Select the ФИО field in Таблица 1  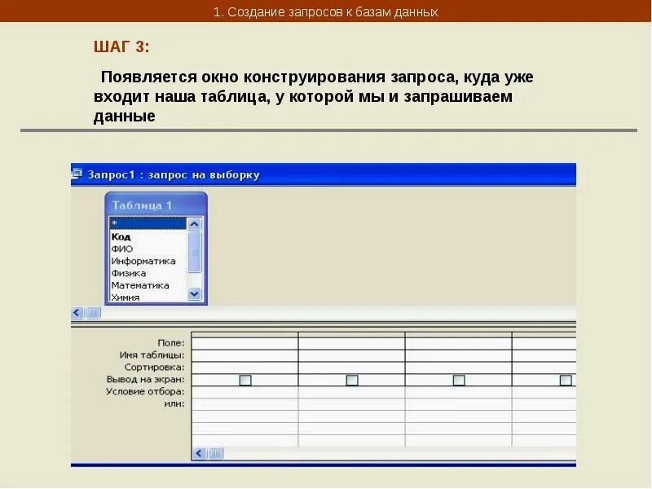pos(122,249)
